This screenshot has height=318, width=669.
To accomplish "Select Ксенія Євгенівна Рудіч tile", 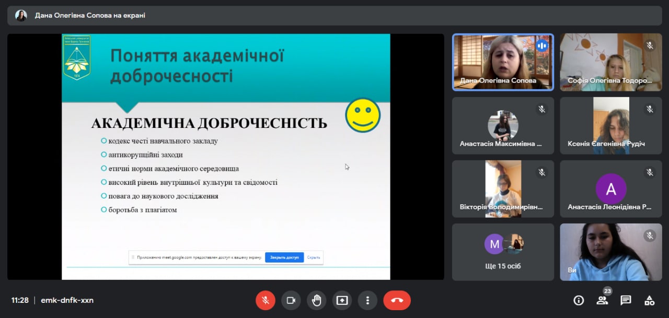I will pos(611,126).
